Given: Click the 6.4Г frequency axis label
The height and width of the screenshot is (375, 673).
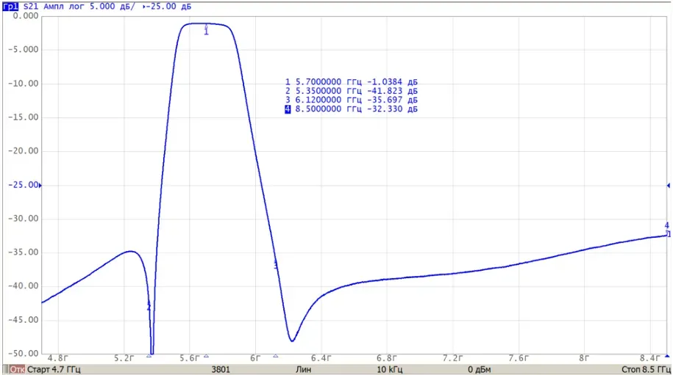Looking at the screenshot, I should 321,358.
